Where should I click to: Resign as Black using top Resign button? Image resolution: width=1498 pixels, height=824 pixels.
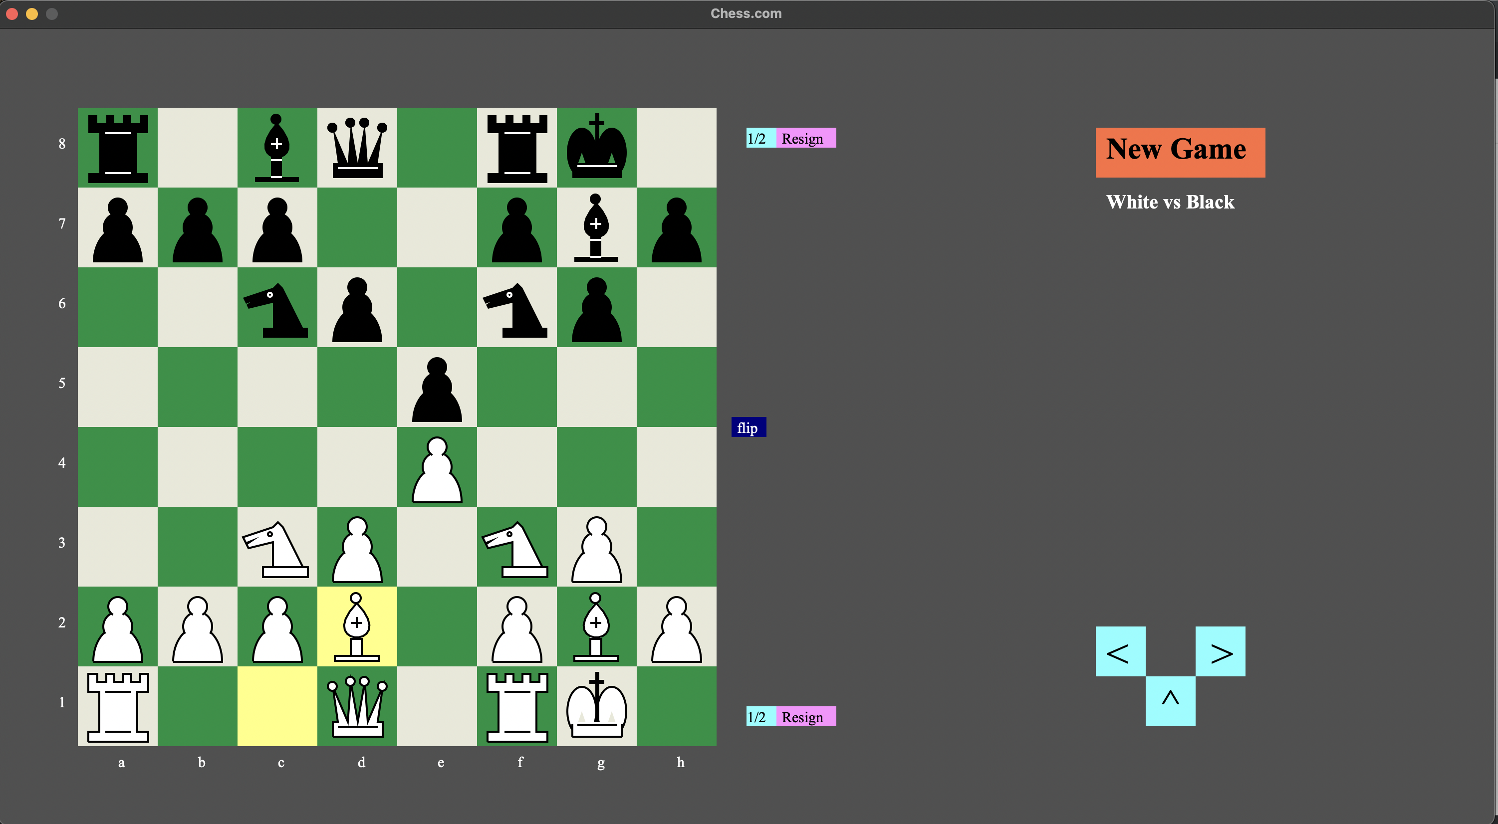coord(805,138)
